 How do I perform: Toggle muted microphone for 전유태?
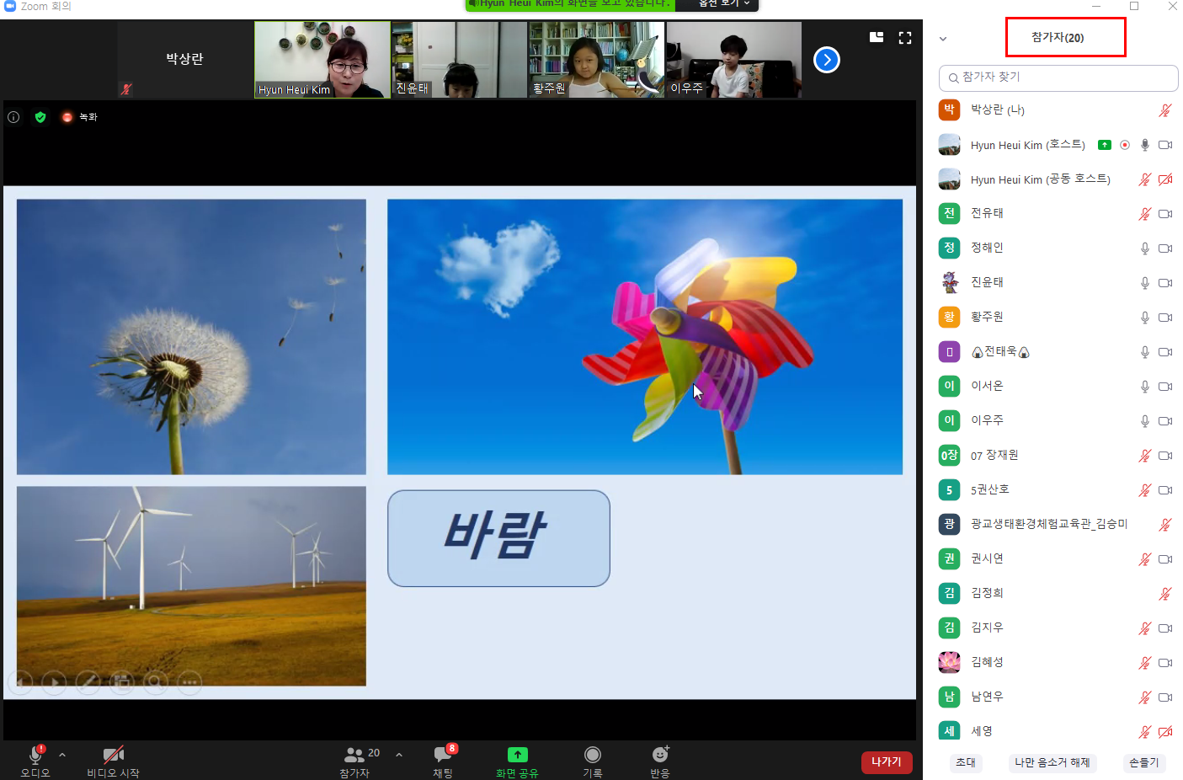tap(1145, 214)
